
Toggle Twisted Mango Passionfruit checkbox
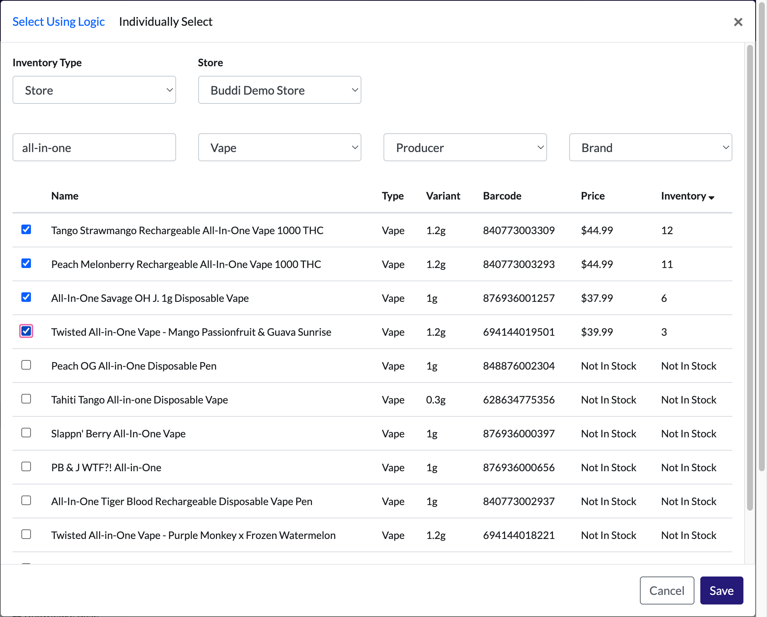(x=26, y=331)
